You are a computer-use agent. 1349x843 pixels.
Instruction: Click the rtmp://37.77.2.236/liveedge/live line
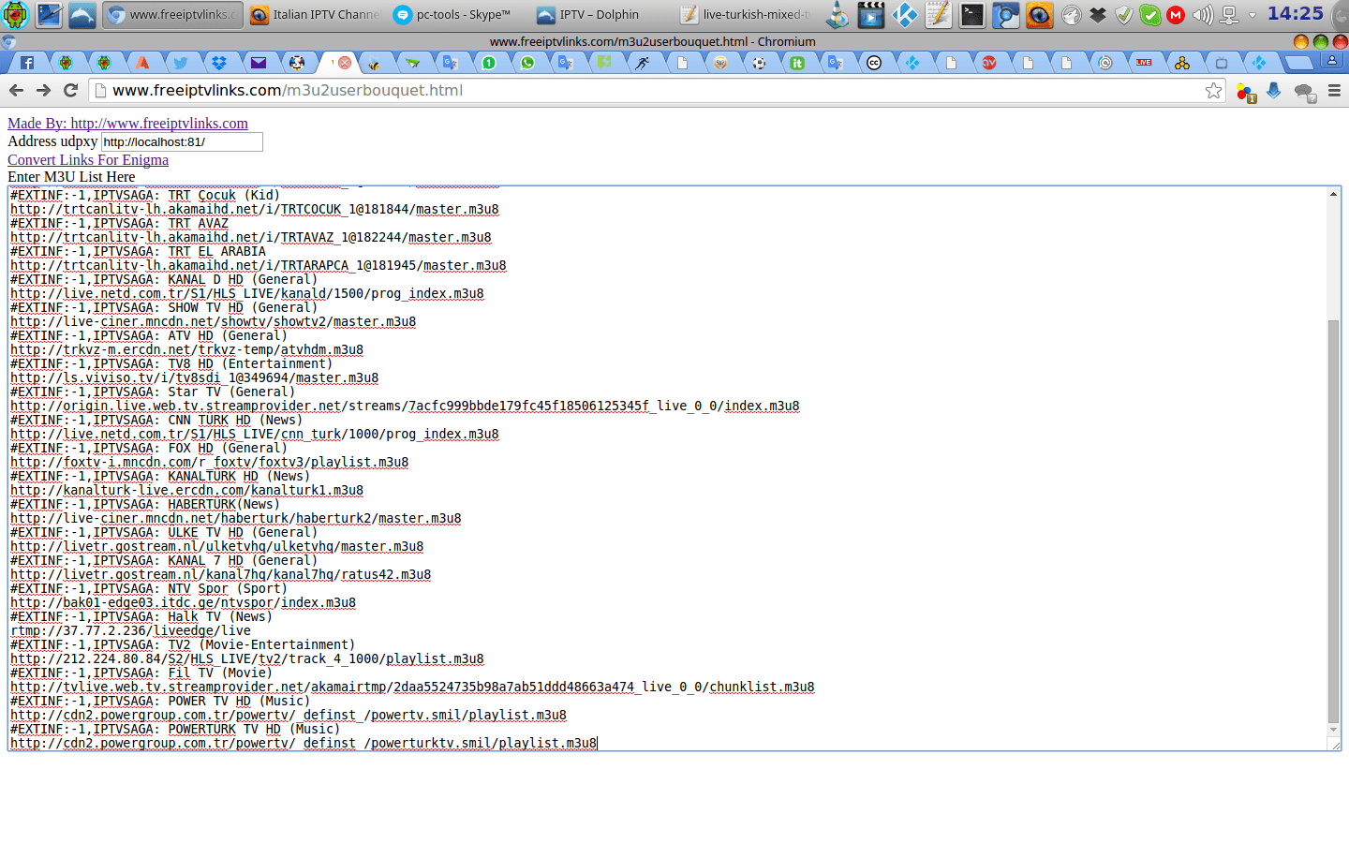tap(130, 630)
